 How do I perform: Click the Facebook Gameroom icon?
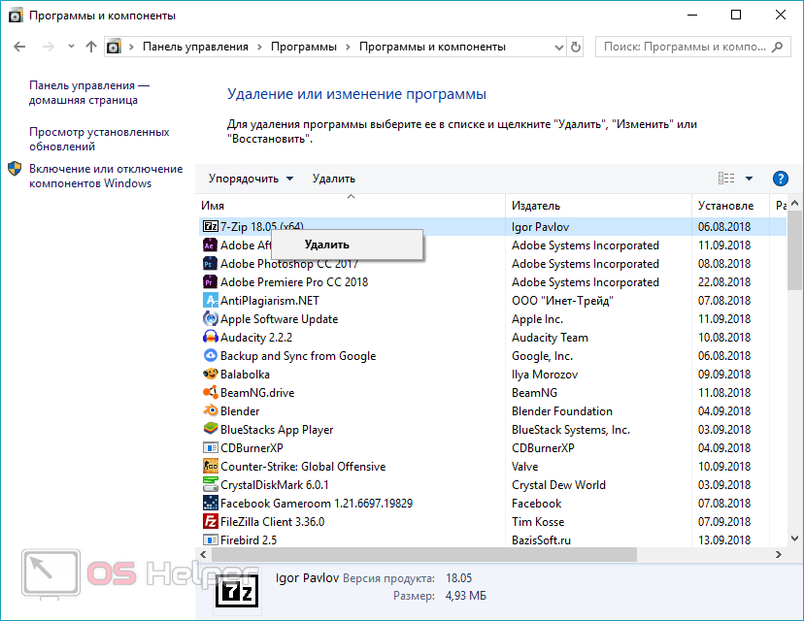point(211,503)
